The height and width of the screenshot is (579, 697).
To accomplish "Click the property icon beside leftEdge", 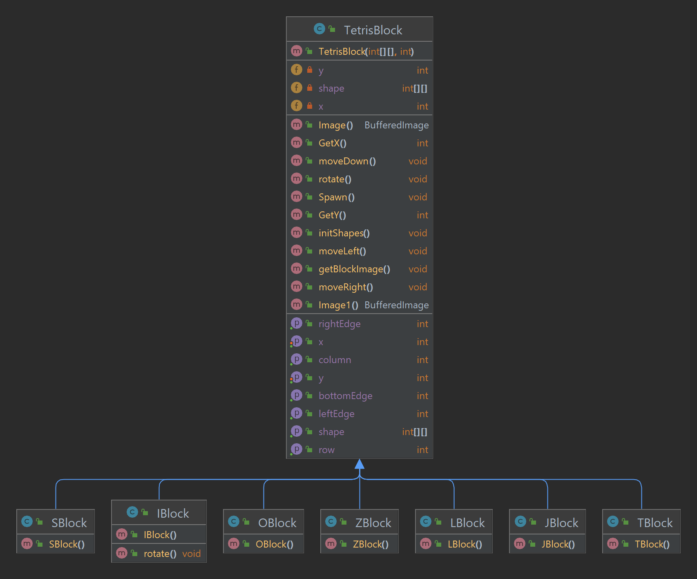I will 297,413.
